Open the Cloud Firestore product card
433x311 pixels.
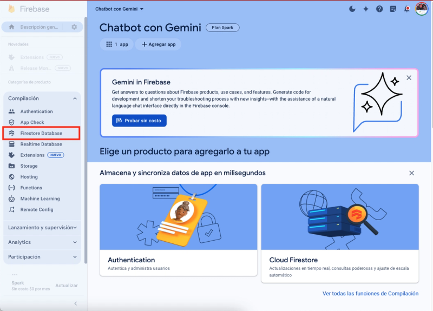[x=340, y=234]
